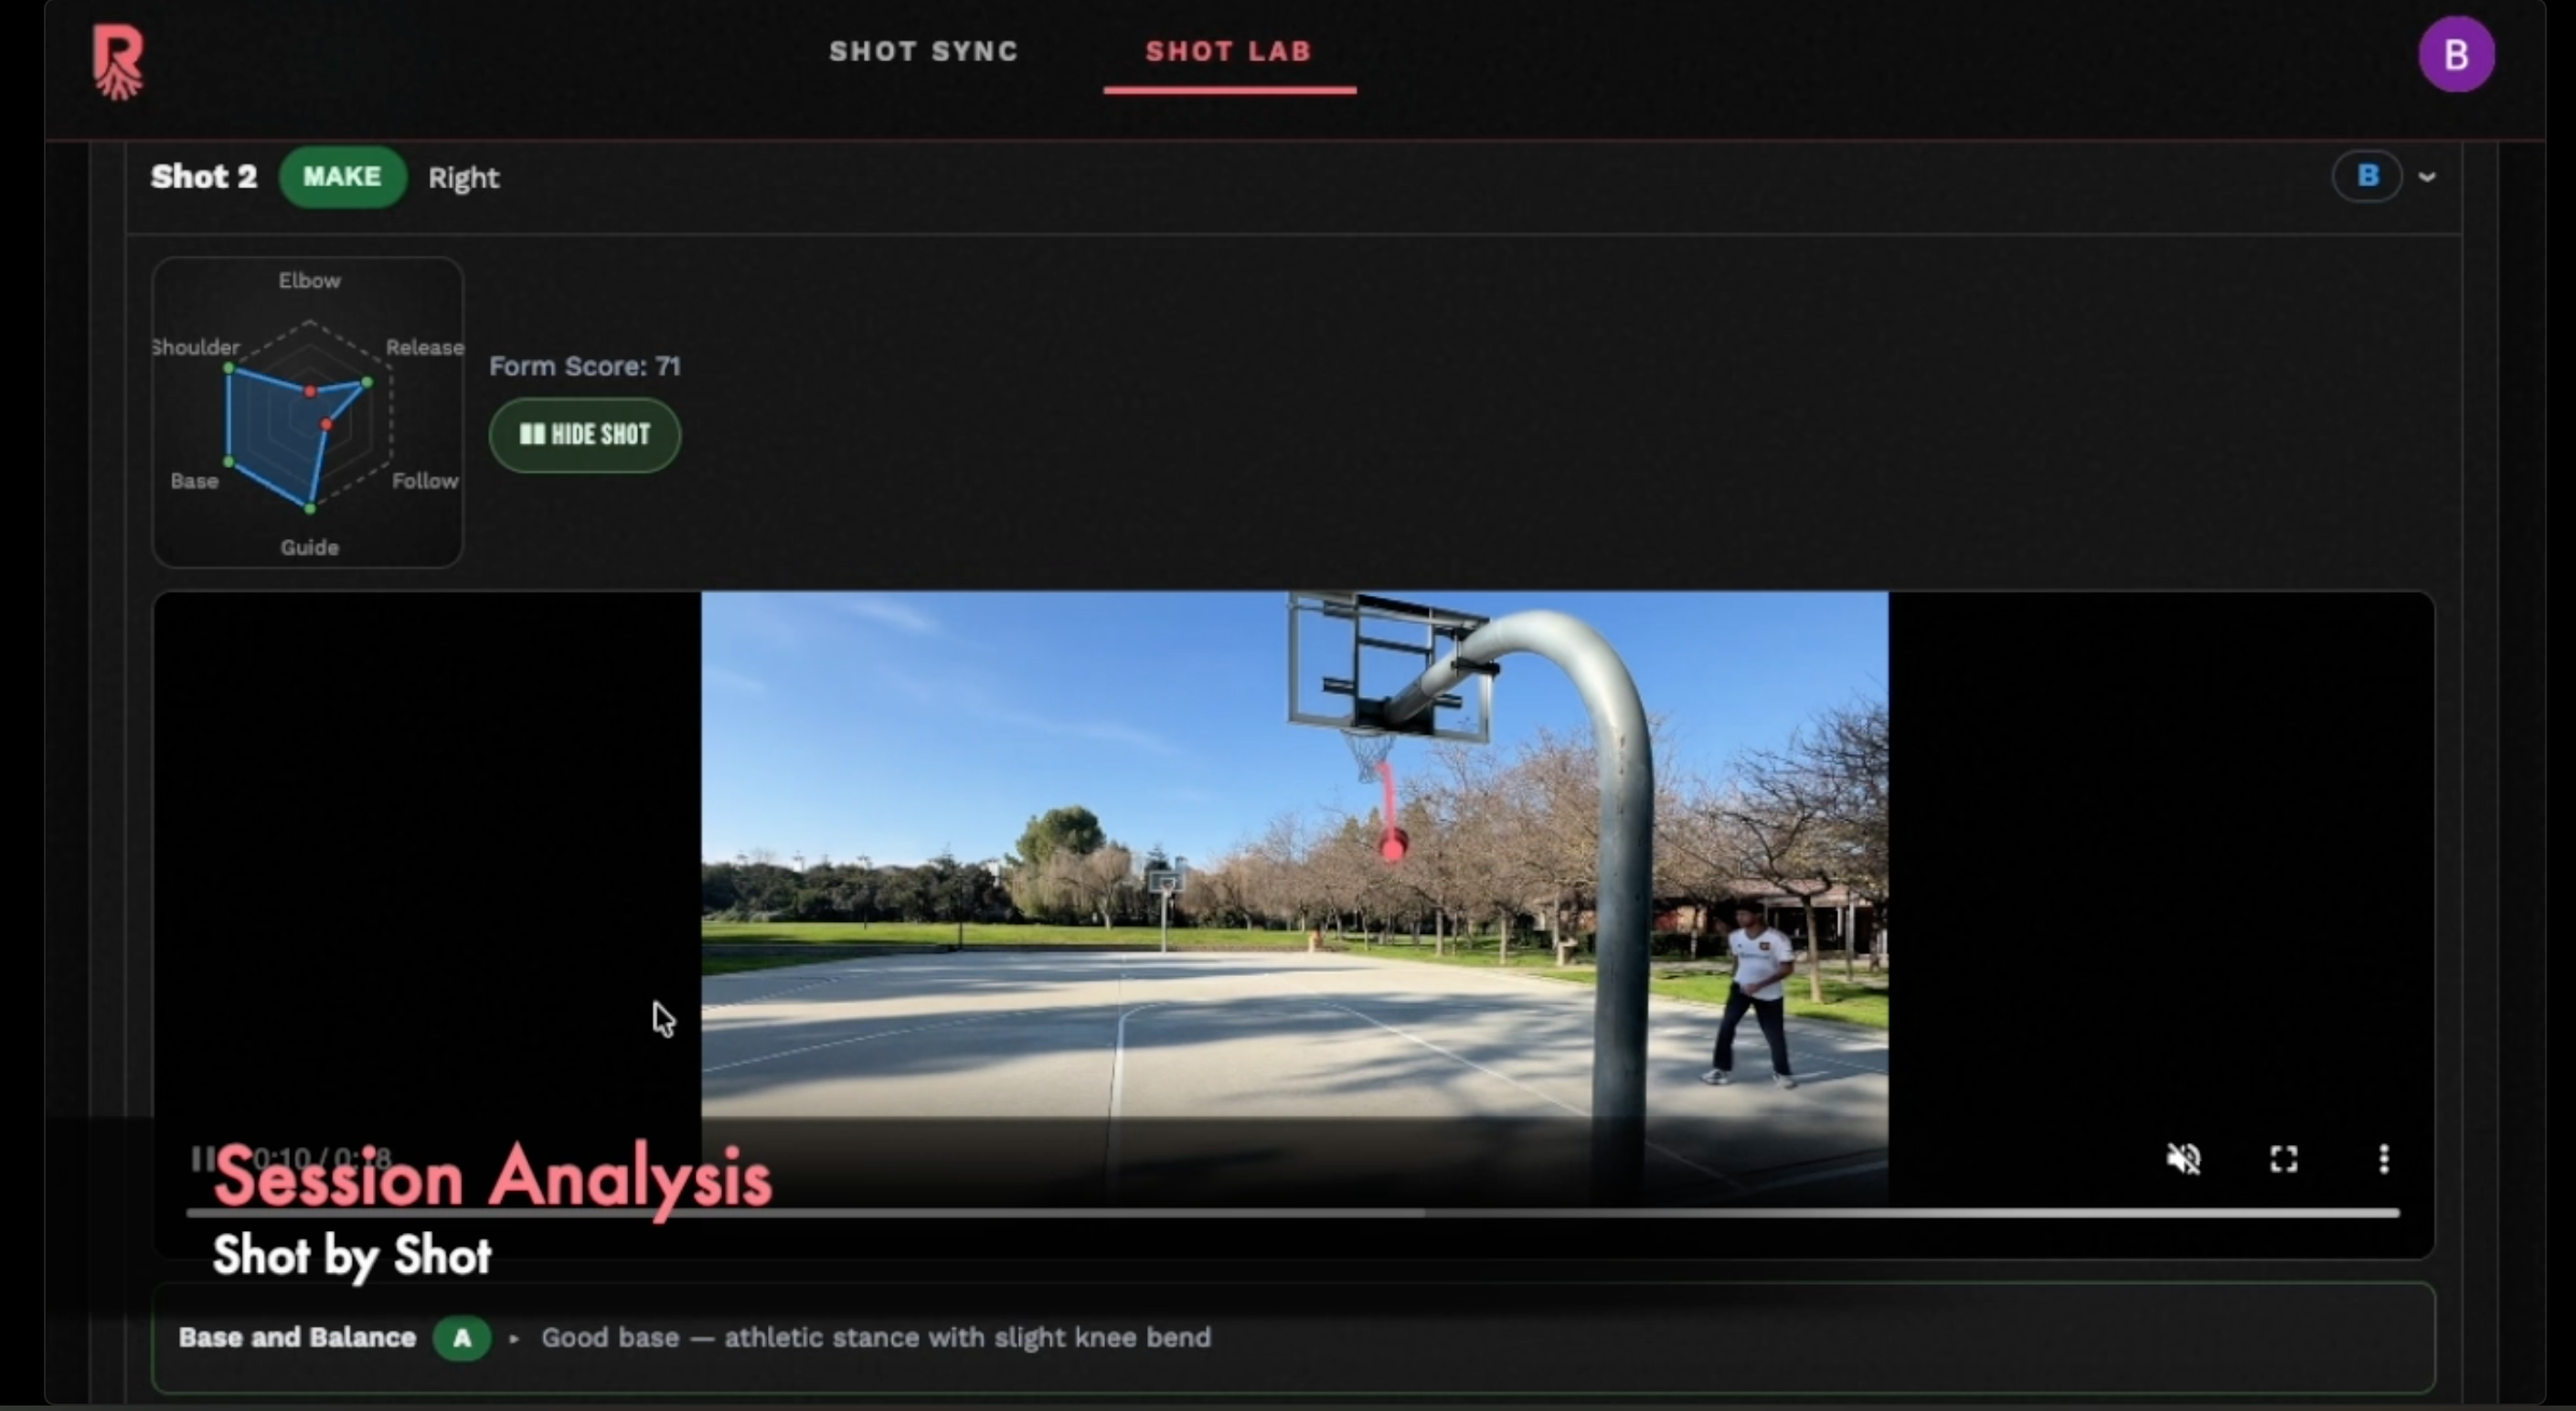This screenshot has height=1411, width=2576.
Task: Click the red R logo
Action: [x=118, y=62]
